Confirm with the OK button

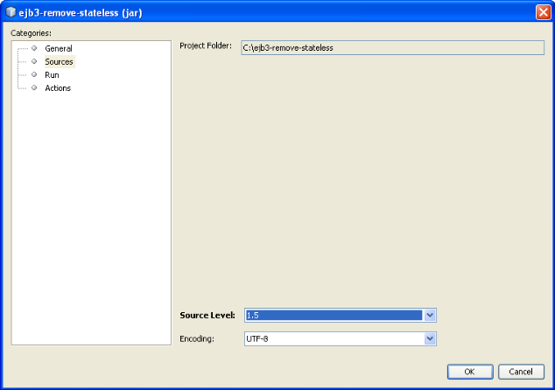point(470,372)
